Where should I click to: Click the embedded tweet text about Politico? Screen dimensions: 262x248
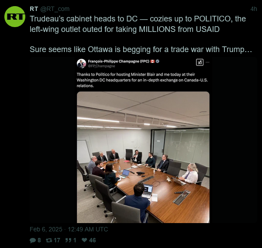pos(142,80)
